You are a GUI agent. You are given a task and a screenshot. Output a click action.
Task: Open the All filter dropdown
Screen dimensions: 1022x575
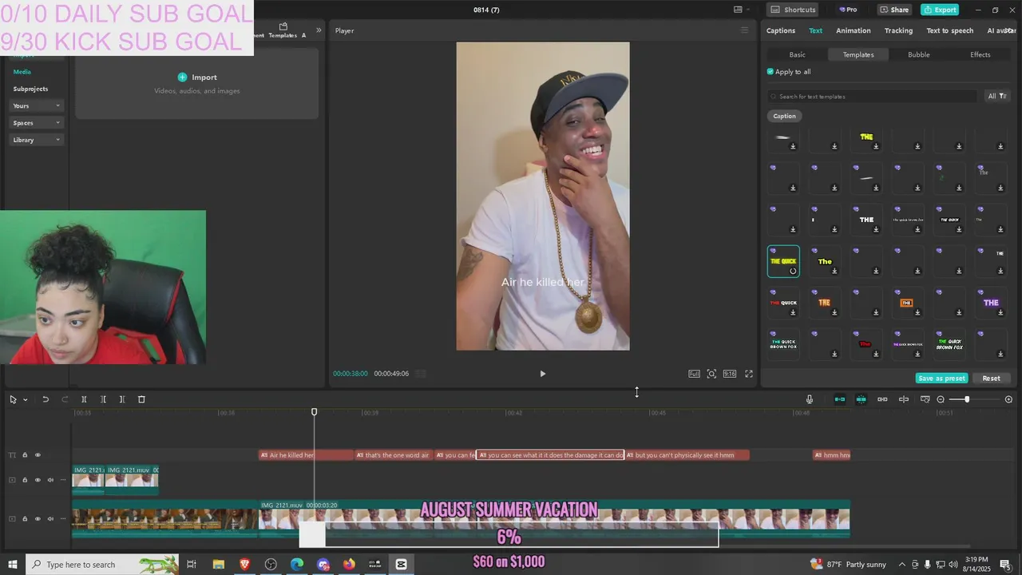(996, 97)
